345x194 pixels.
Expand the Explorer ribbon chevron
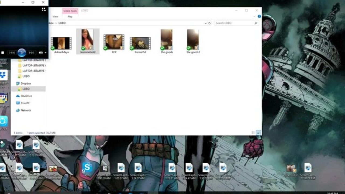(x=254, y=16)
